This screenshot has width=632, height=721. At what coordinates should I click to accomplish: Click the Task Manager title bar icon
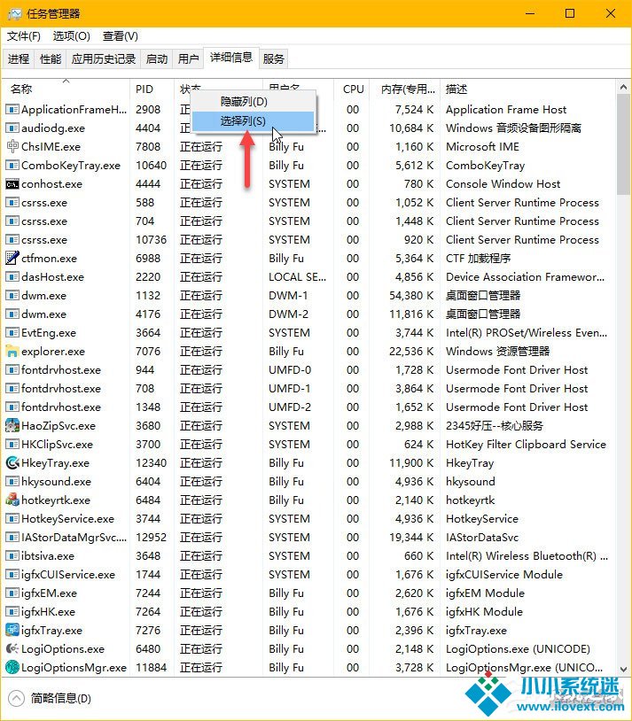[14, 14]
